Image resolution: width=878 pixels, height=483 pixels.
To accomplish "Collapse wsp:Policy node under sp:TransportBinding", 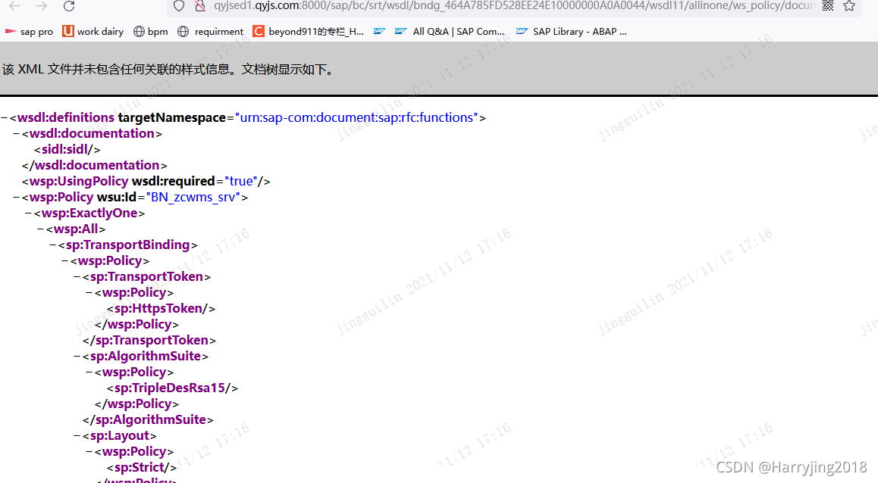I will 65,261.
